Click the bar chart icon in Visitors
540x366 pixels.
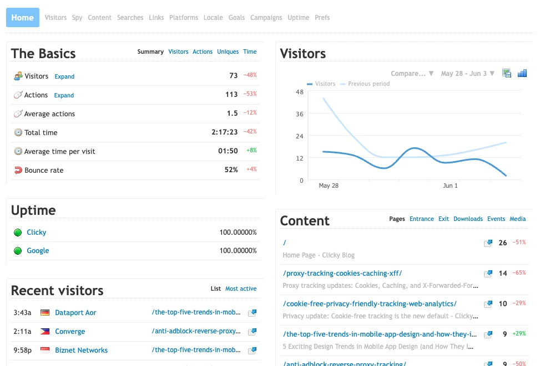coord(522,73)
